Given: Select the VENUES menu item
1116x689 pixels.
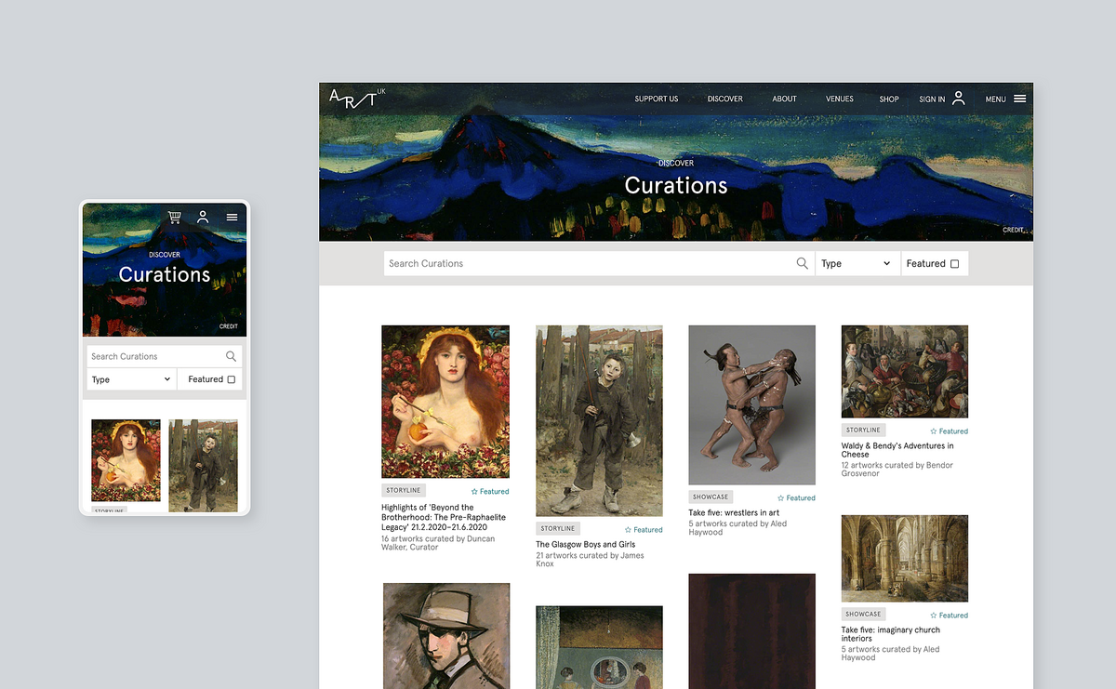Looking at the screenshot, I should click(839, 99).
